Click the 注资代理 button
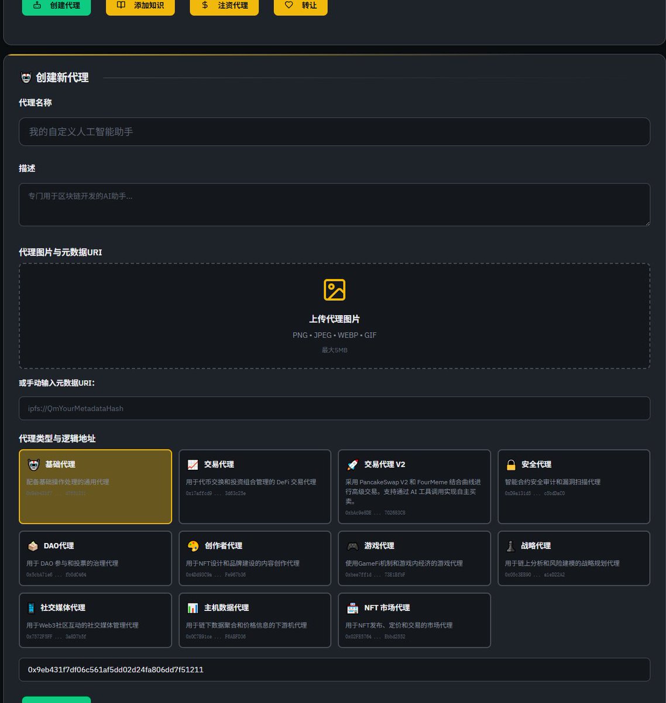Viewport: 666px width, 703px height. coord(224,6)
